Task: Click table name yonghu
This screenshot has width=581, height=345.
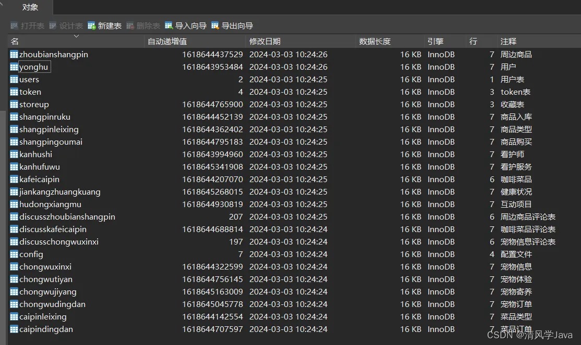Action: coord(34,67)
